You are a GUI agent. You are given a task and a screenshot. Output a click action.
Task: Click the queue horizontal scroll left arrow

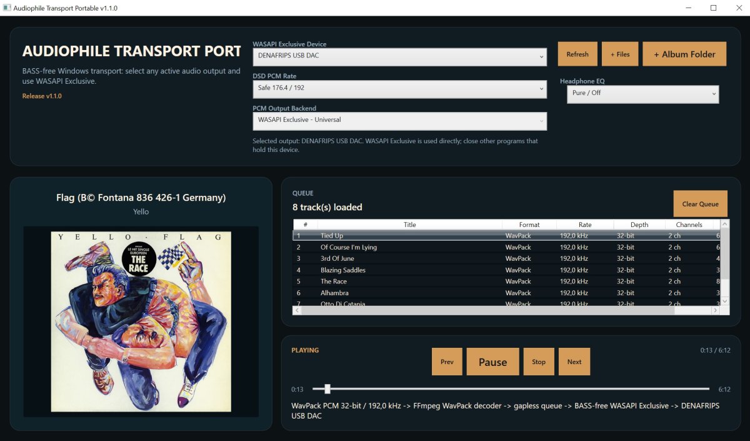point(297,310)
